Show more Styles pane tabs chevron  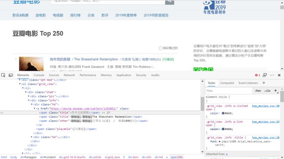coord(264,83)
